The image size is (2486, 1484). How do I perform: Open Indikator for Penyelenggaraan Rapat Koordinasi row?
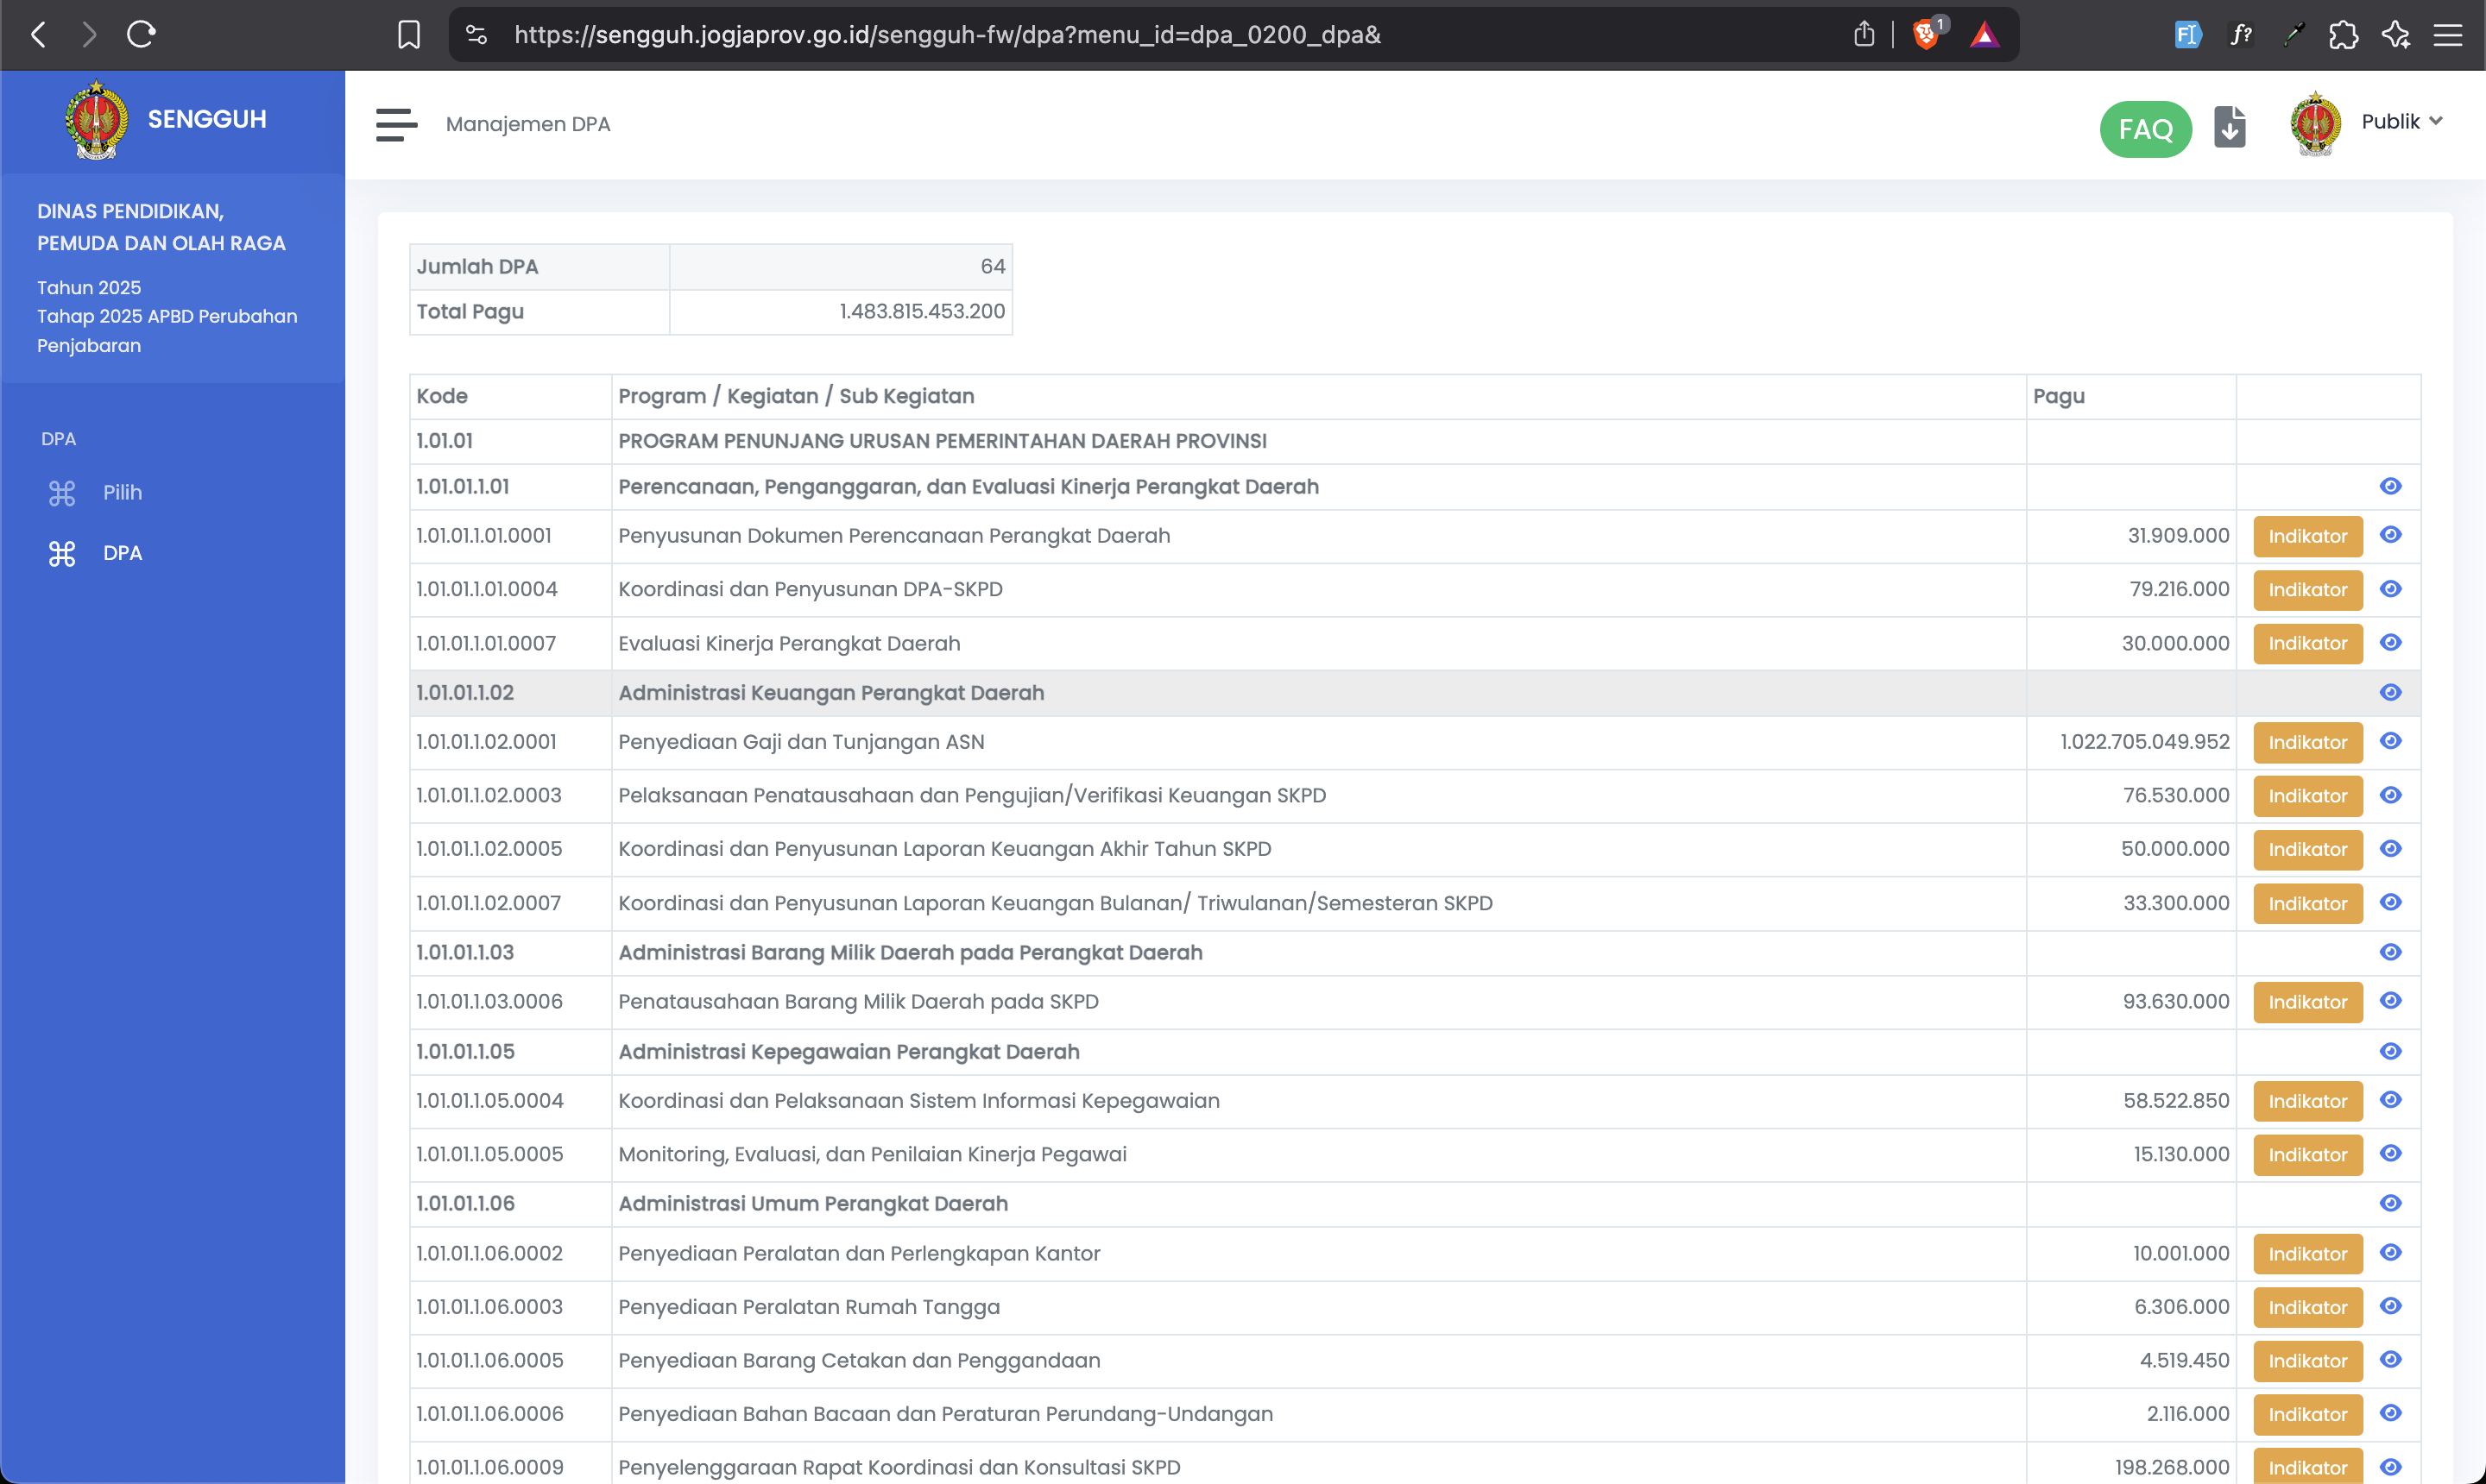click(x=2307, y=1467)
